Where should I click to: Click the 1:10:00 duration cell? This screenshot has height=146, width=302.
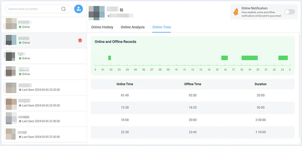[261, 132]
